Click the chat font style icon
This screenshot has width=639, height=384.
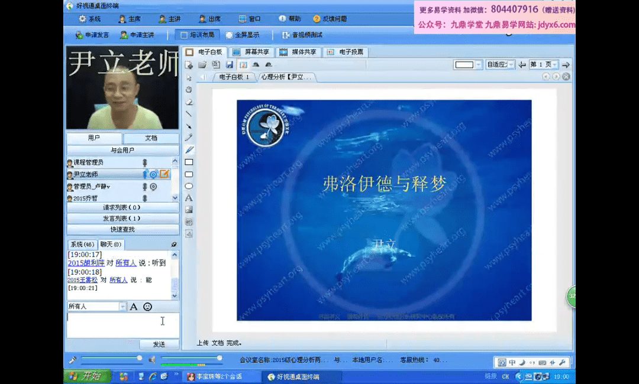pyautogui.click(x=134, y=307)
